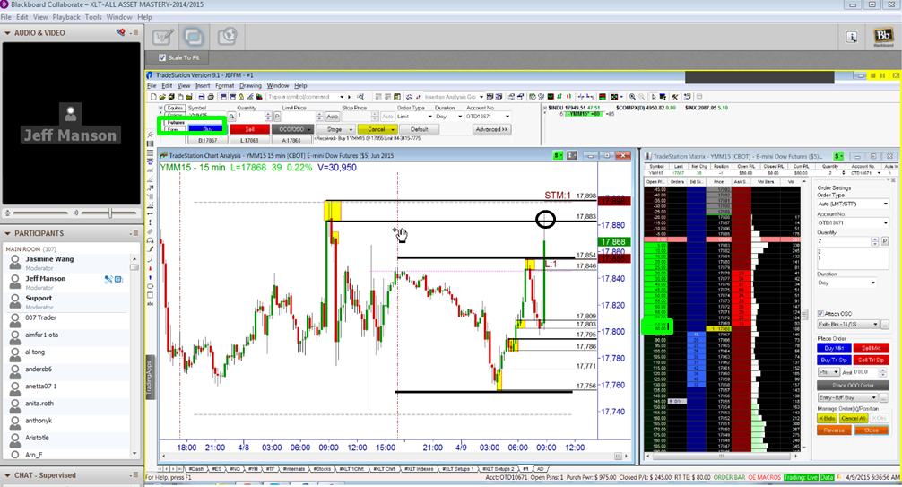Image resolution: width=902 pixels, height=487 pixels.
Task: Open the Tools menu in Blackboard Collaborate
Action: pos(93,17)
